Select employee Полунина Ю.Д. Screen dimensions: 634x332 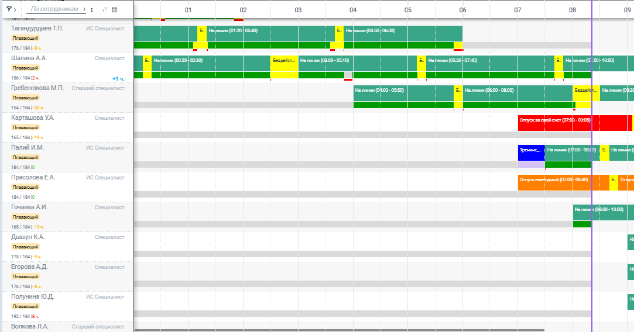[32, 297]
